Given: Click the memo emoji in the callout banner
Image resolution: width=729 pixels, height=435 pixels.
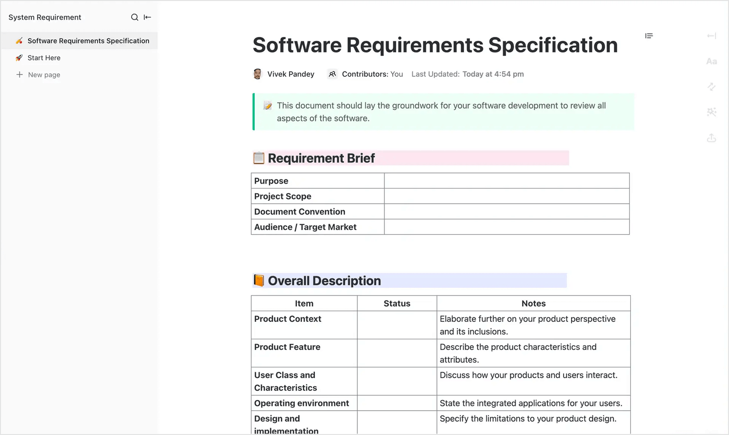Looking at the screenshot, I should click(268, 105).
